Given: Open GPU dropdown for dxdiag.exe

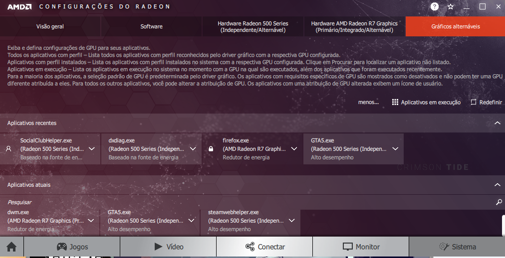Looking at the screenshot, I should (193, 149).
